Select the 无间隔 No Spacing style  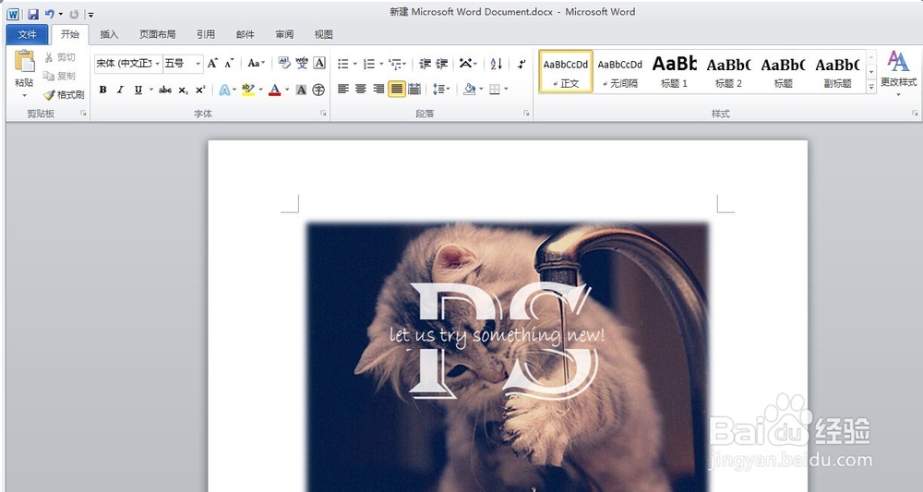tap(620, 71)
